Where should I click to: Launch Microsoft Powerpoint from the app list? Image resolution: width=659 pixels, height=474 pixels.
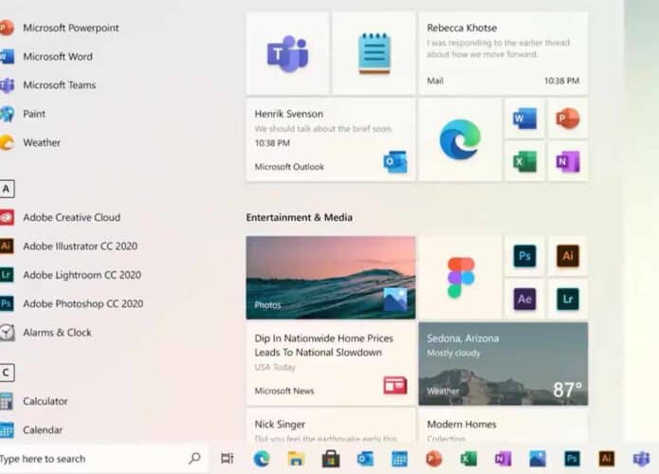click(x=60, y=27)
